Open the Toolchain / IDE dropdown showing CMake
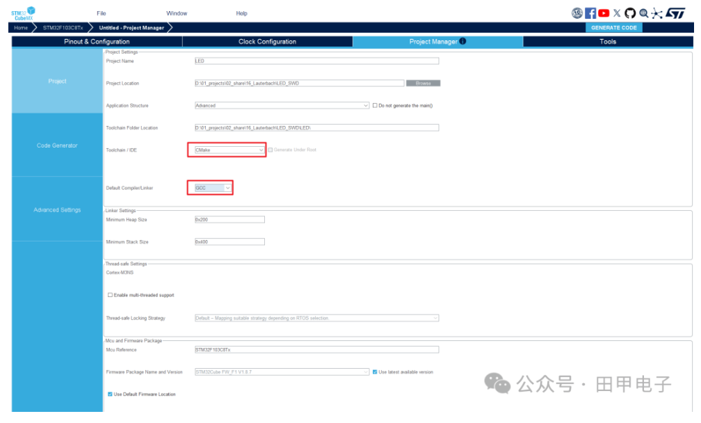Screen dimensions: 701x423 (229, 150)
